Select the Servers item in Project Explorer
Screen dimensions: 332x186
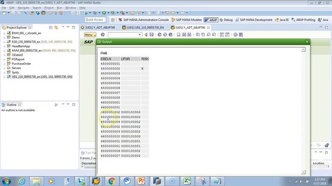(x=16, y=68)
